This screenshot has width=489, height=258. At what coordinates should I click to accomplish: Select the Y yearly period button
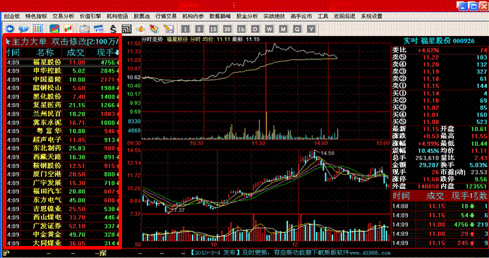(311, 30)
